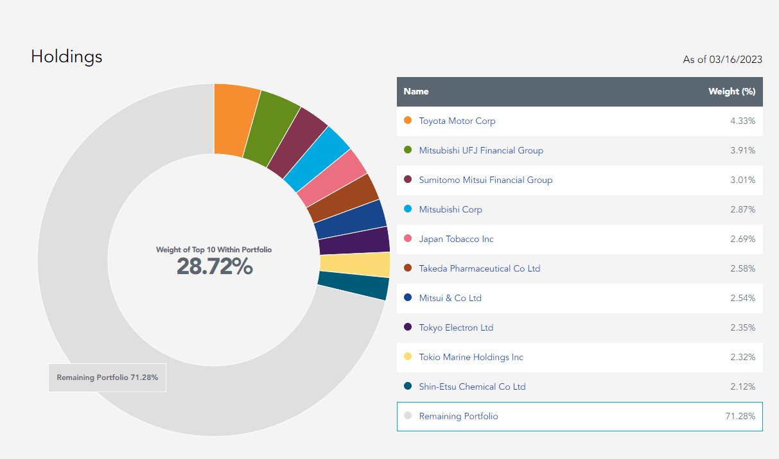Click the green Mitsubishi UFJ legend dot
The image size is (779, 459).
pos(408,150)
